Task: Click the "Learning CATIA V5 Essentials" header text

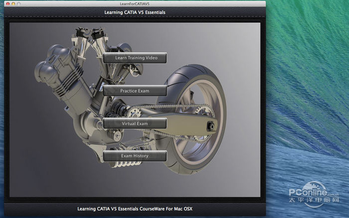Action: [135, 12]
